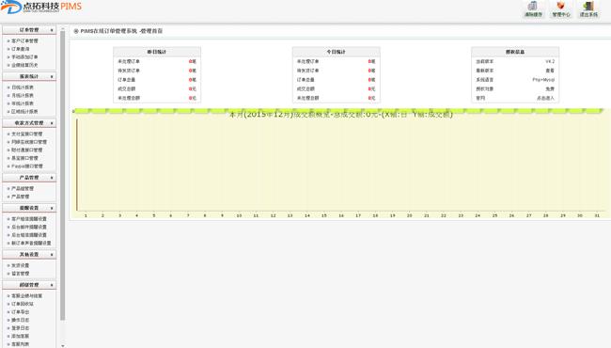Open 添加客服 in the sidebar
The image size is (611, 348).
(x=21, y=336)
